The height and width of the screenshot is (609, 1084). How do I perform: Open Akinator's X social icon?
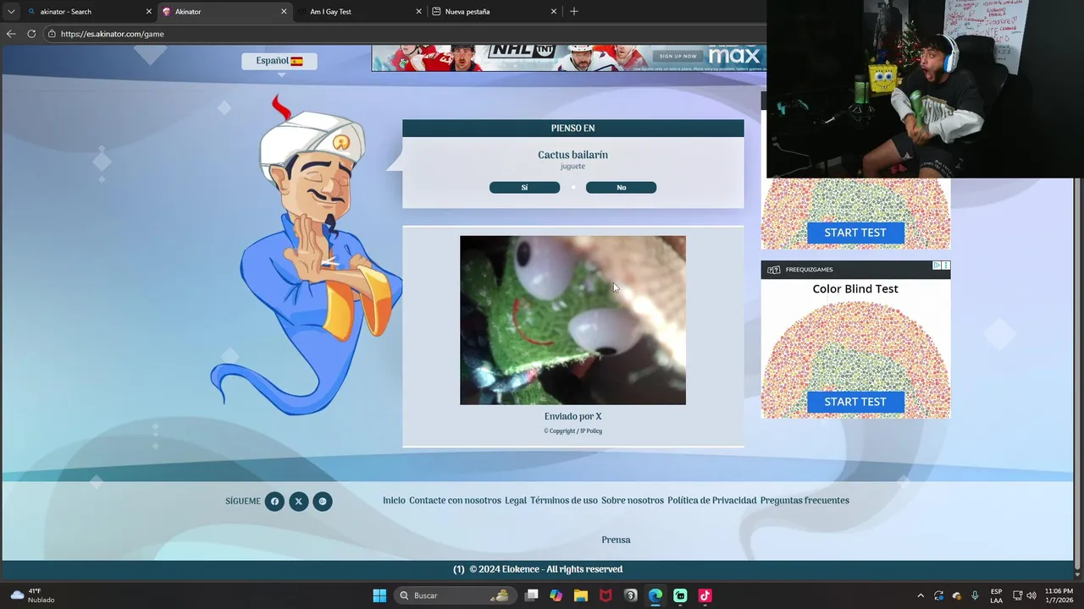pos(298,502)
